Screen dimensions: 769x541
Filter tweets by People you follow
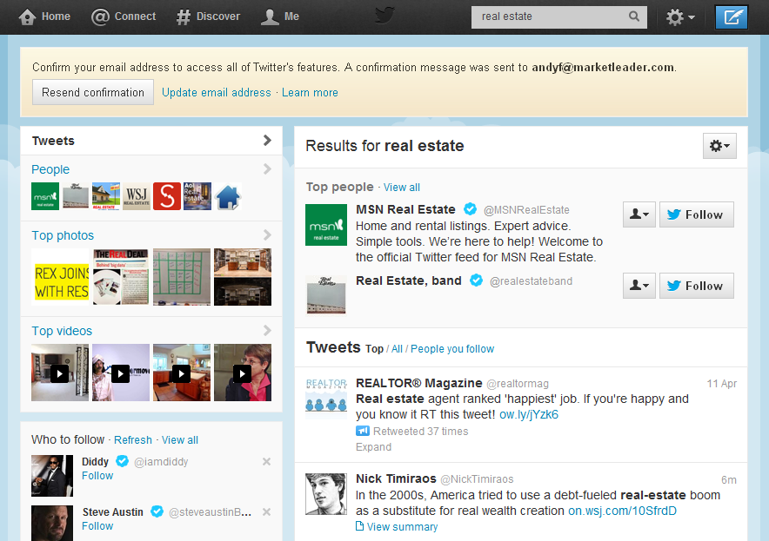(452, 349)
